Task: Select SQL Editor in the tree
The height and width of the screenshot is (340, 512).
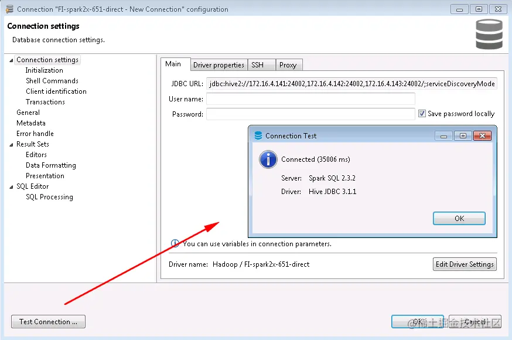Action: coord(33,186)
